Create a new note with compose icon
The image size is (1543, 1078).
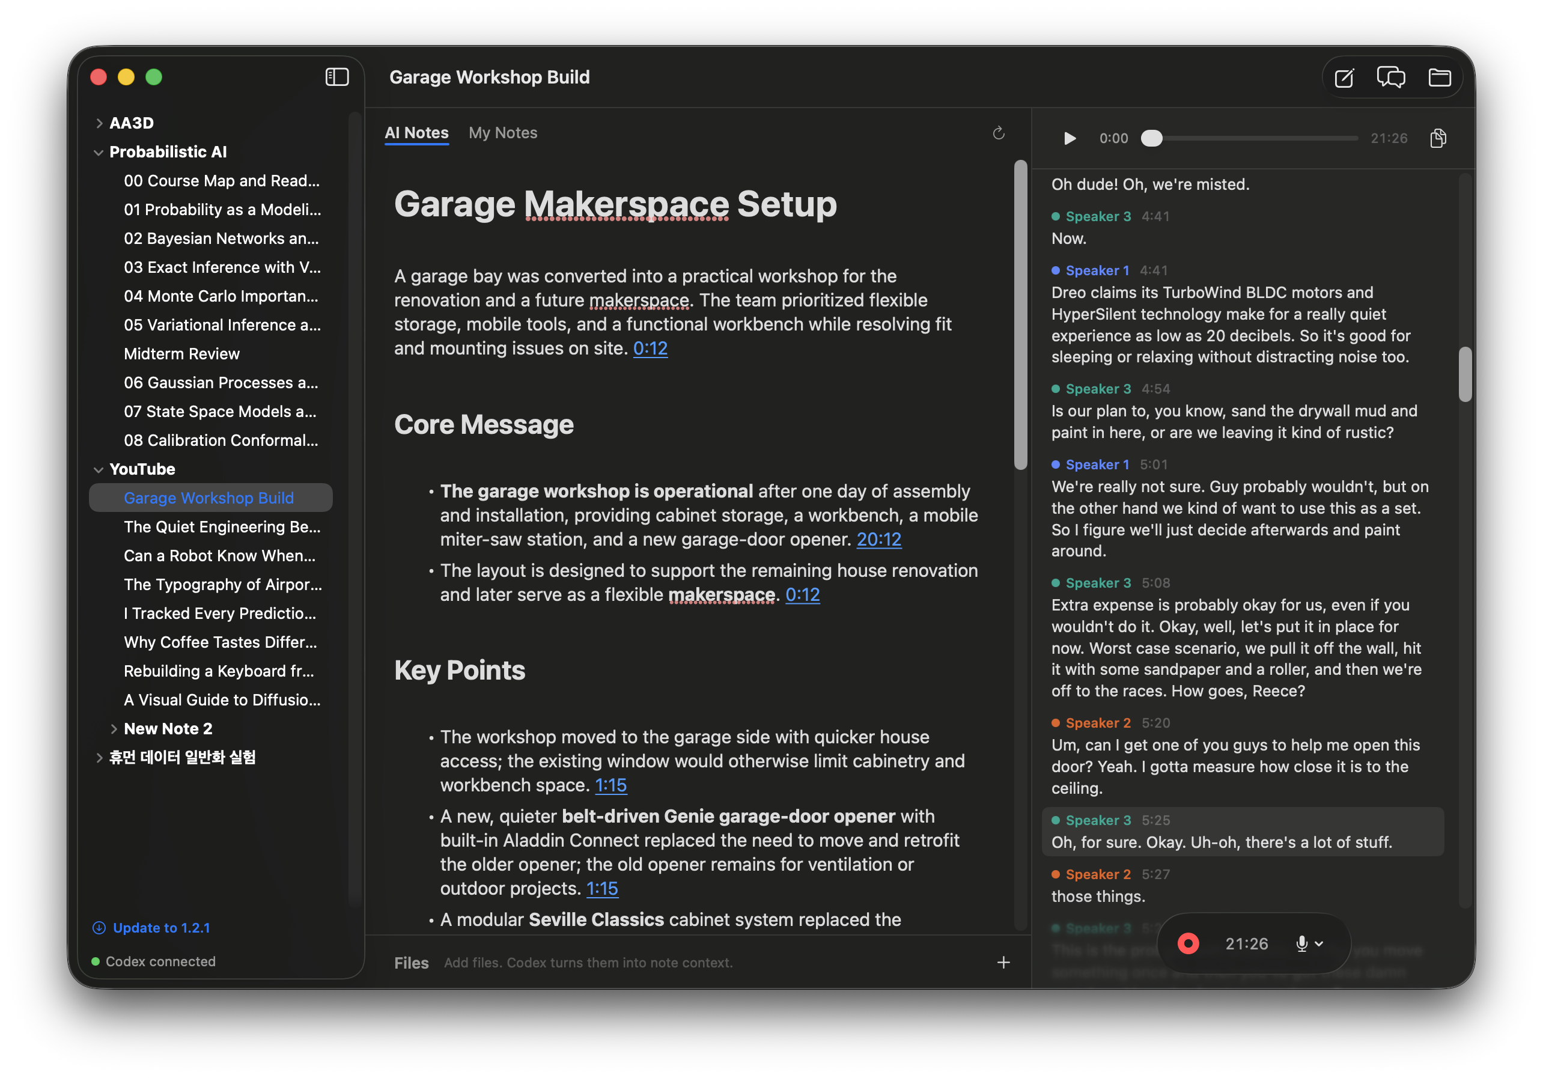[x=1344, y=78]
